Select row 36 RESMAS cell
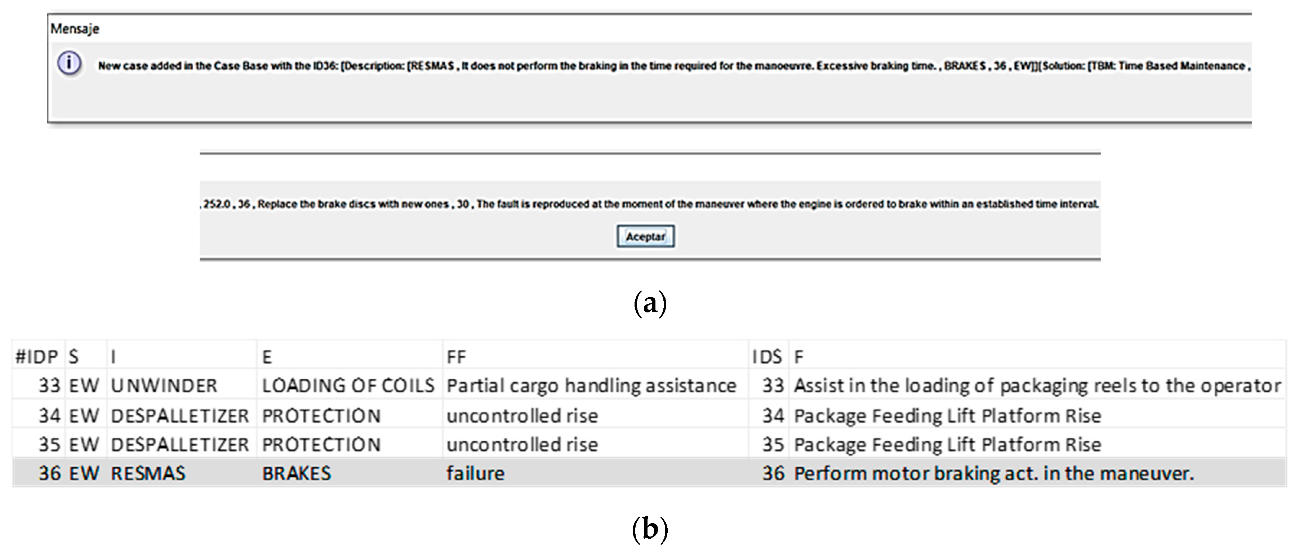The width and height of the screenshot is (1299, 552). coord(148,473)
